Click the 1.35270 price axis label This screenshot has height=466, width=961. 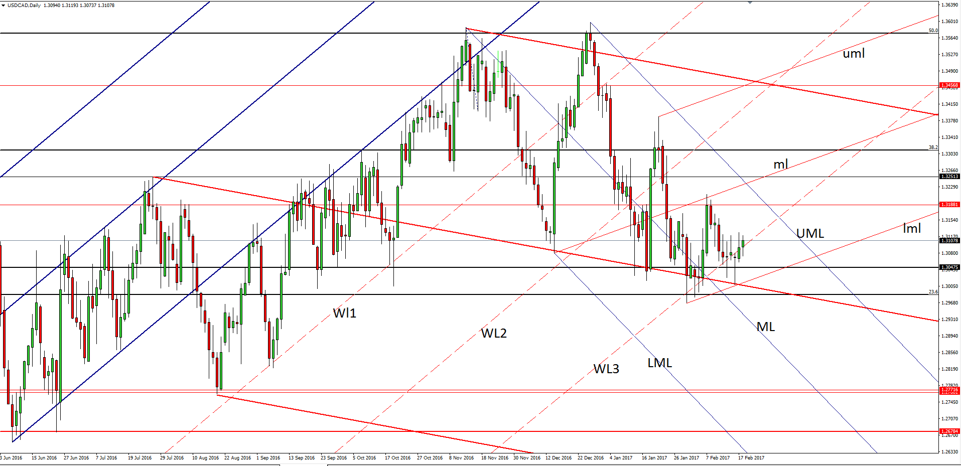(949, 55)
